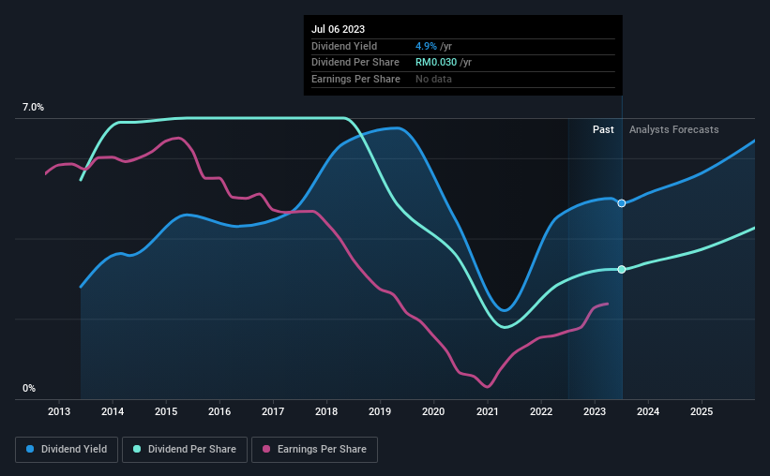Click the 2018 x-axis label
770x476 pixels.
pyautogui.click(x=326, y=411)
